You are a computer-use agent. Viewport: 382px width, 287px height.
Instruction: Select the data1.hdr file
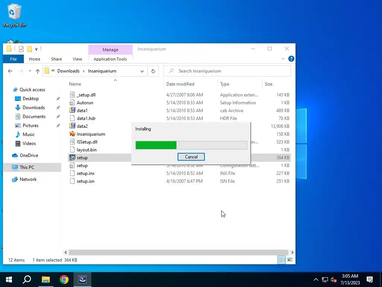tap(86, 118)
